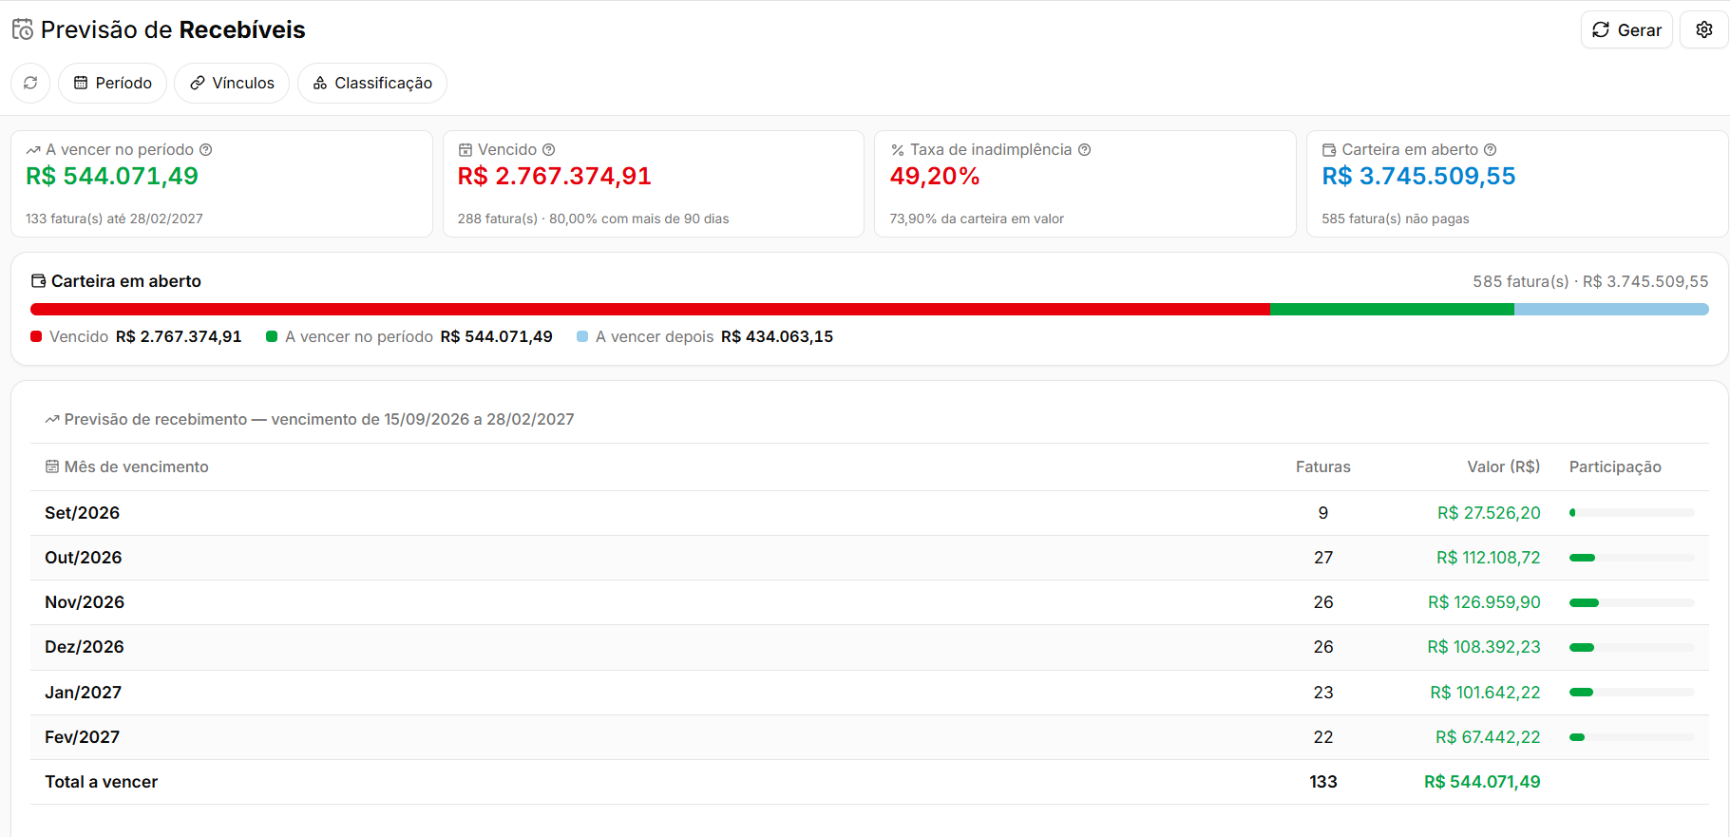Viewport: 1730px width, 837px height.
Task: Click the calendar-clock icon beside the page title
Action: 23,29
